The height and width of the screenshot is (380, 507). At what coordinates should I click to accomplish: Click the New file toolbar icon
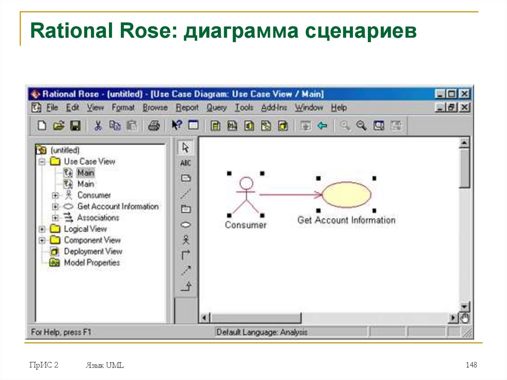pyautogui.click(x=42, y=125)
